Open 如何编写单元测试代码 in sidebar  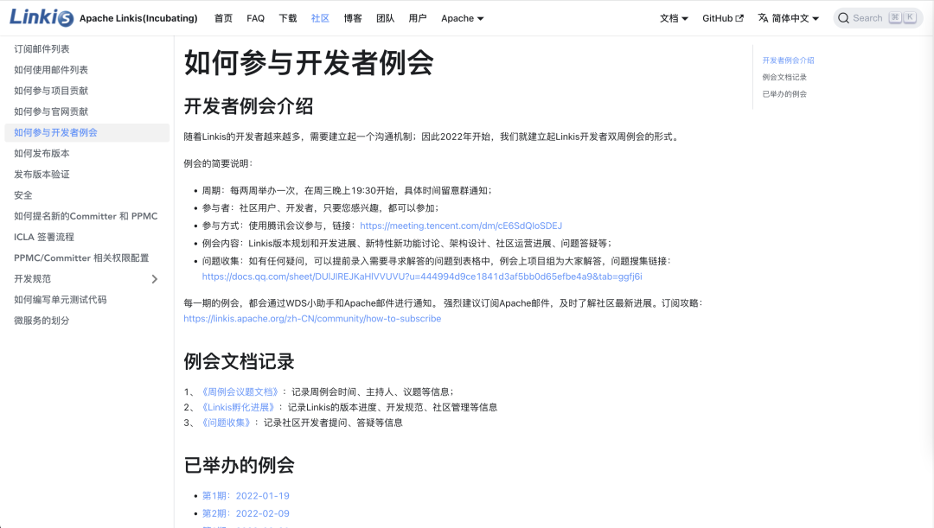pos(87,299)
